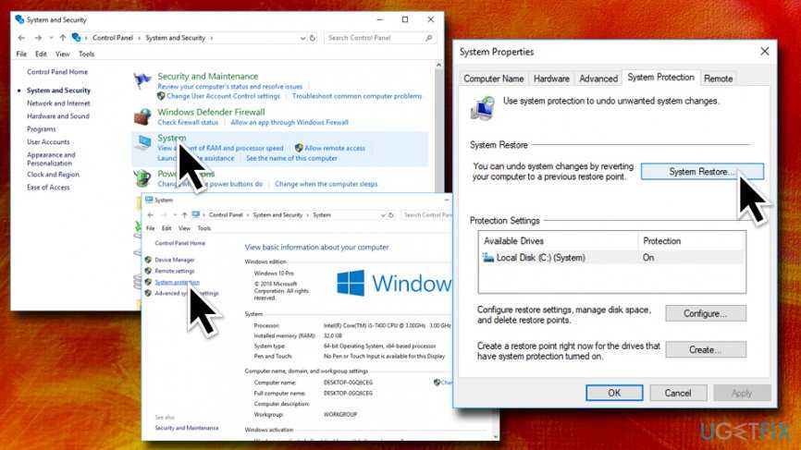This screenshot has height=450, width=801.
Task: Switch to the Advanced tab
Action: click(598, 79)
